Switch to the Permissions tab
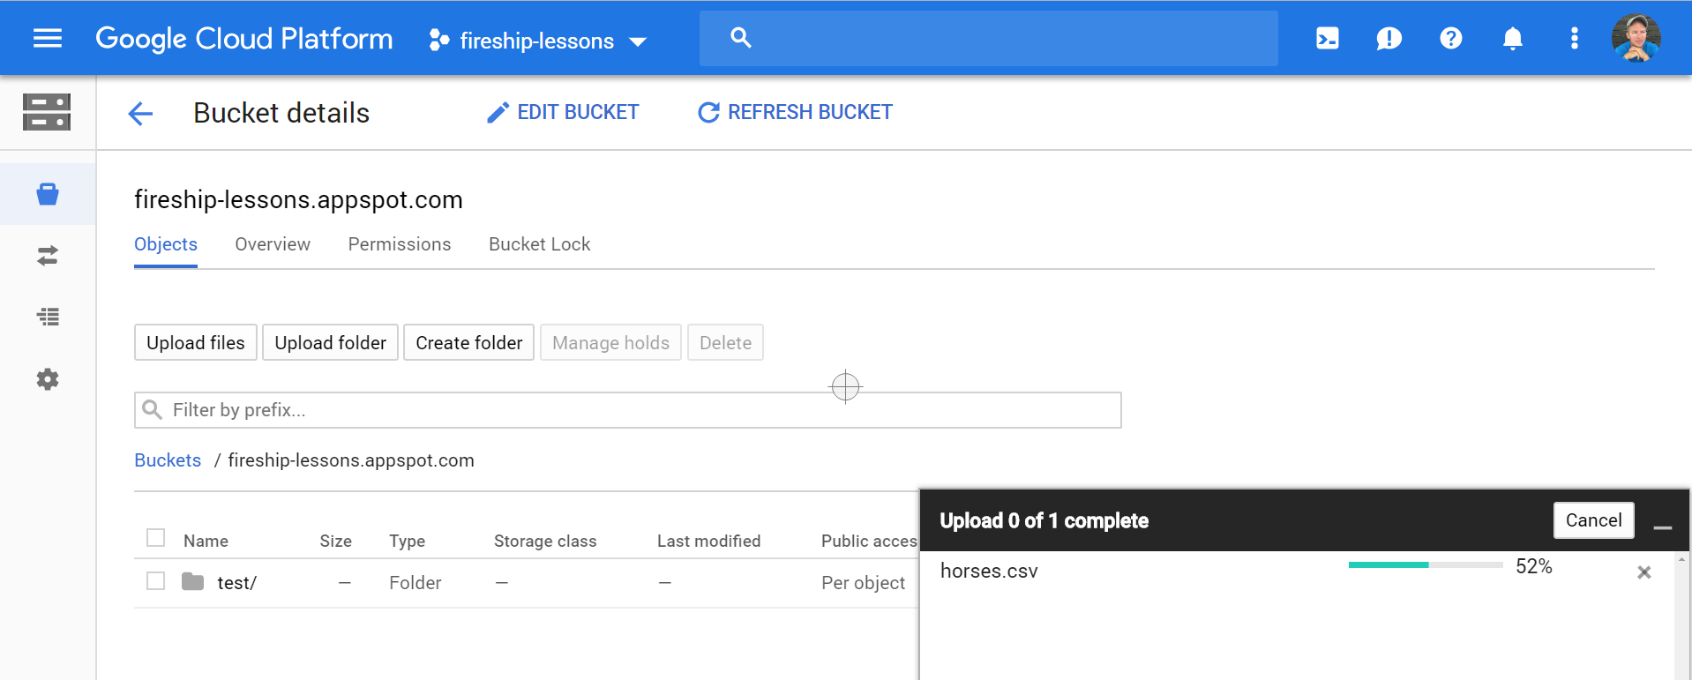The image size is (1692, 680). point(399,244)
